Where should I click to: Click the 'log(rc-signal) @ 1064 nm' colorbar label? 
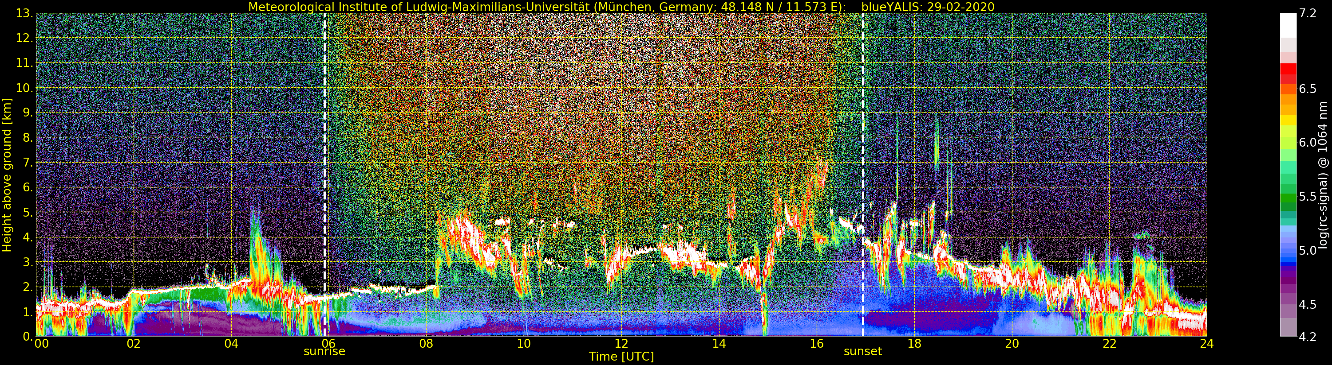pyautogui.click(x=1323, y=175)
